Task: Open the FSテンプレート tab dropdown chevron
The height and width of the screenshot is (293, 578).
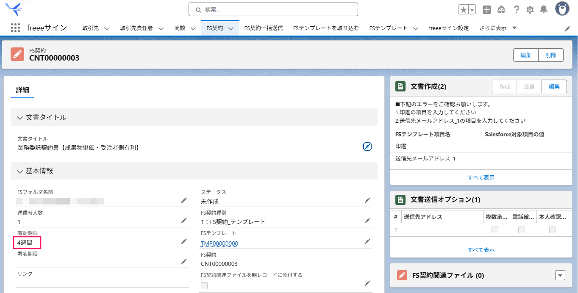Action: tap(416, 28)
